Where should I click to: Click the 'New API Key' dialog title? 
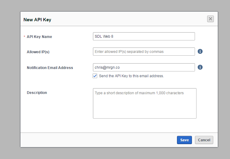tap(37, 20)
